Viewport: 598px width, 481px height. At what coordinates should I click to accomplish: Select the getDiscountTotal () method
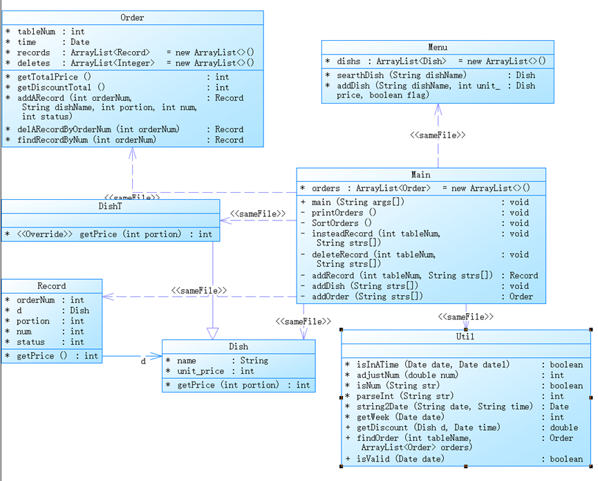click(x=117, y=87)
